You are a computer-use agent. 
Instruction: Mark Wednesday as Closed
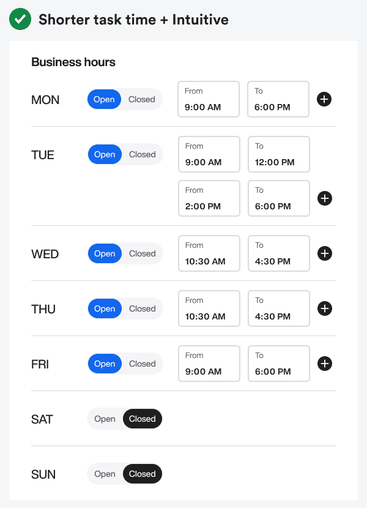click(143, 253)
